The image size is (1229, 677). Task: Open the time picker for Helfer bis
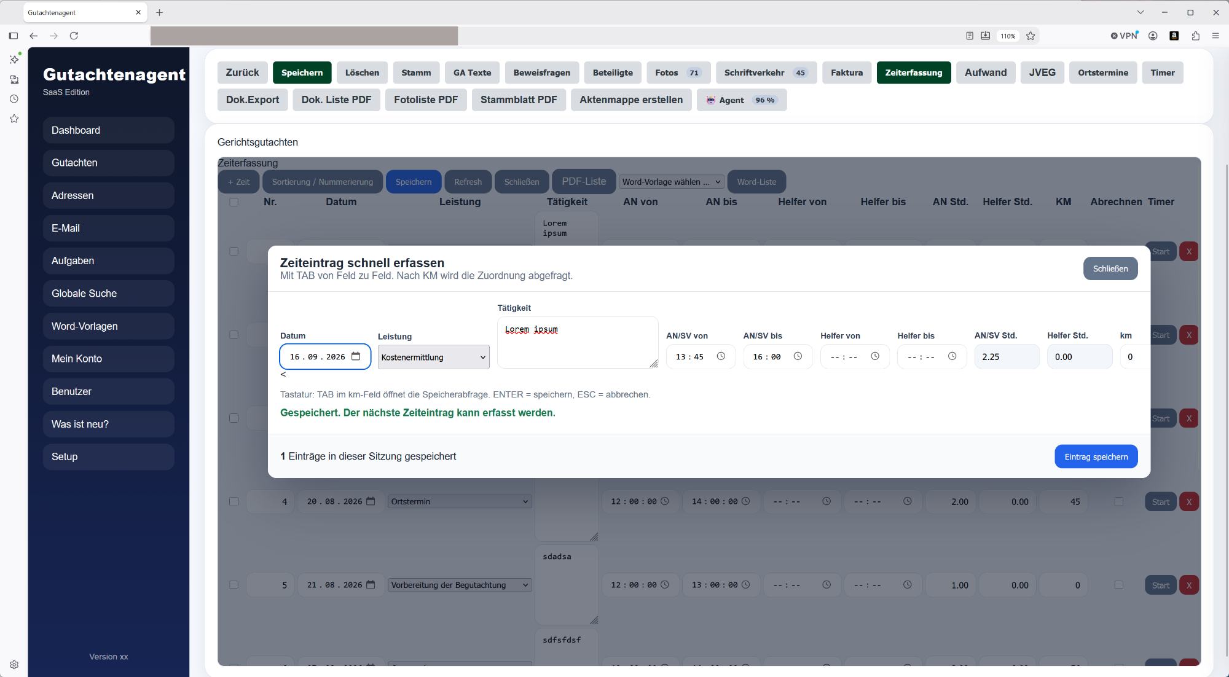[x=952, y=356]
